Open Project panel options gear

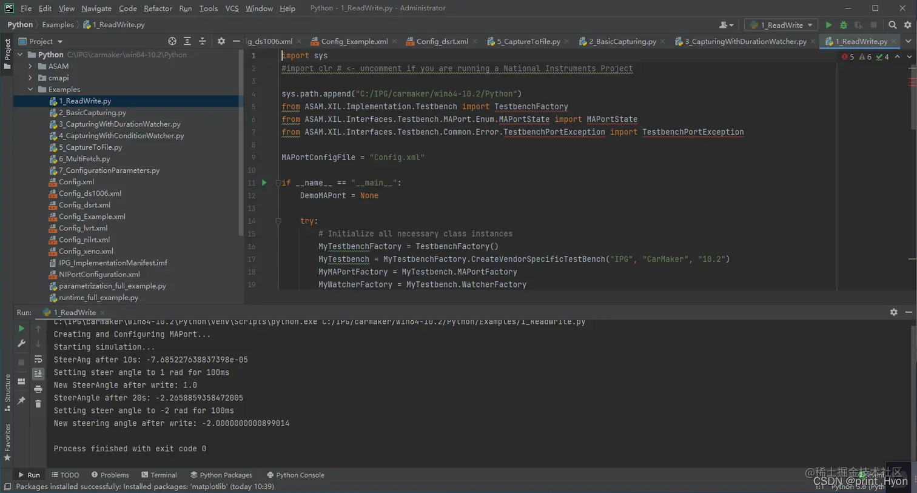[221, 41]
